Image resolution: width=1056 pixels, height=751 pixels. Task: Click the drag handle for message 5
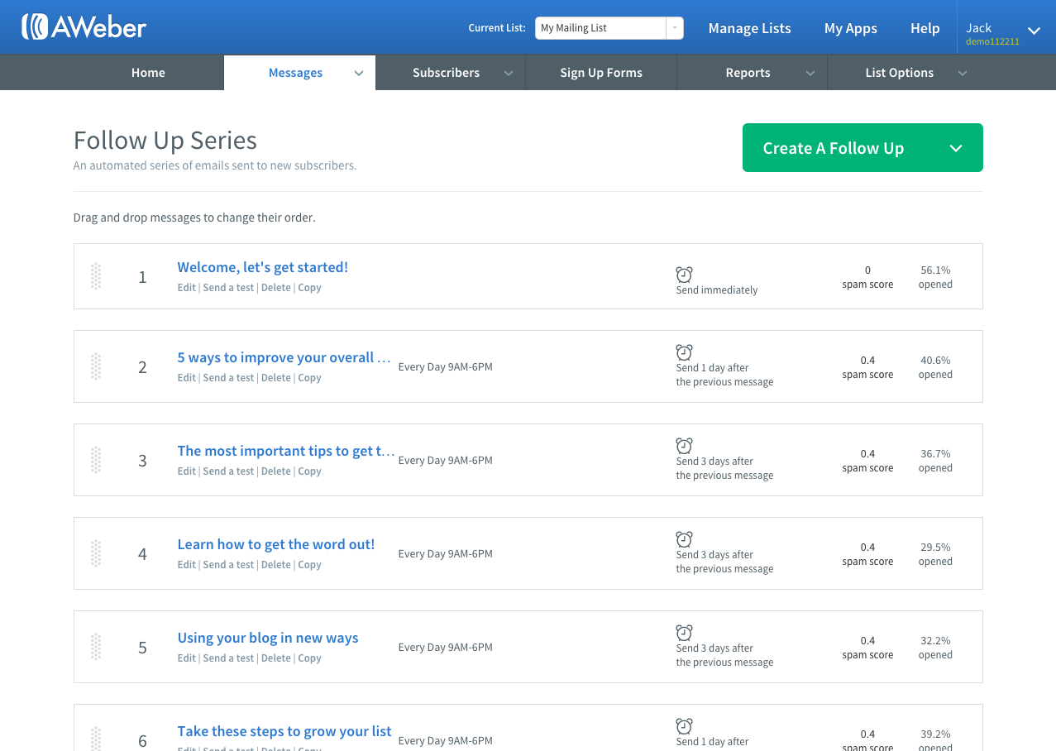click(96, 647)
